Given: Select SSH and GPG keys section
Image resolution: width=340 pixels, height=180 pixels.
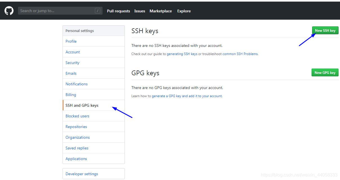Looking at the screenshot, I should pos(82,105).
